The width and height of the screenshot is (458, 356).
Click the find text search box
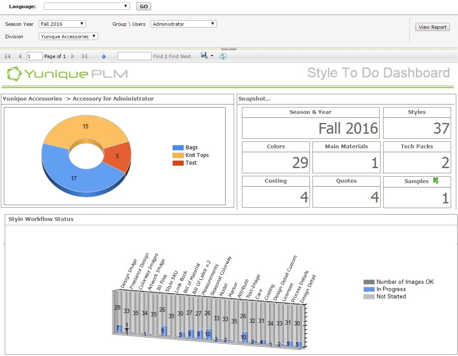tap(134, 56)
